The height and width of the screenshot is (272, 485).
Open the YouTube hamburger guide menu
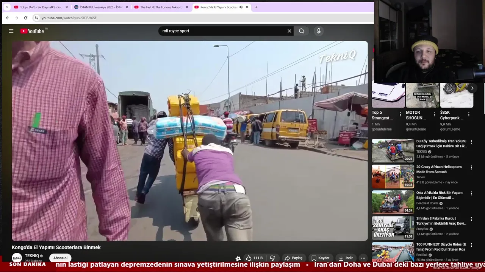pyautogui.click(x=11, y=31)
